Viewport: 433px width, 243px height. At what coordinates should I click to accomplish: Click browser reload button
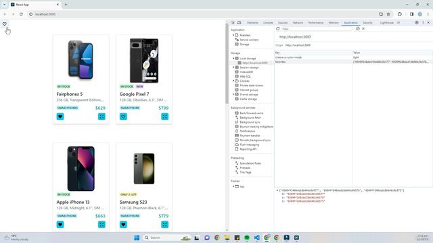tap(21, 14)
